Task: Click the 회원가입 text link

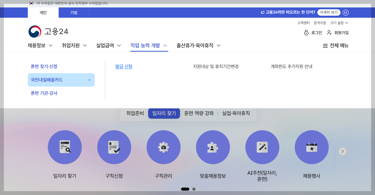Action: 342,33
